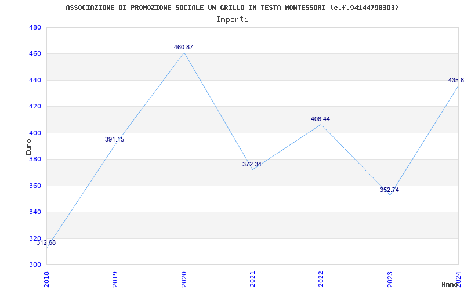Image resolution: width=464 pixels, height=290 pixels.
Task: Click the 2024 x-axis year label
Action: tap(458, 280)
